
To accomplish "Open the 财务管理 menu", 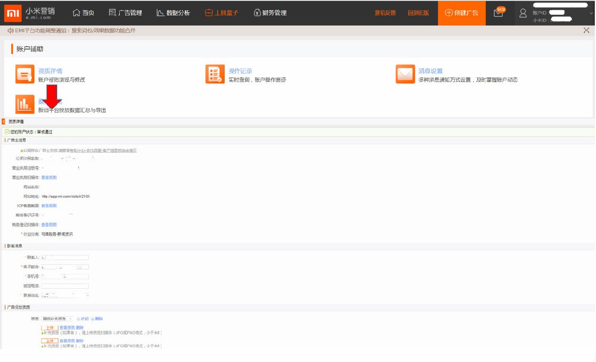I will [x=270, y=13].
